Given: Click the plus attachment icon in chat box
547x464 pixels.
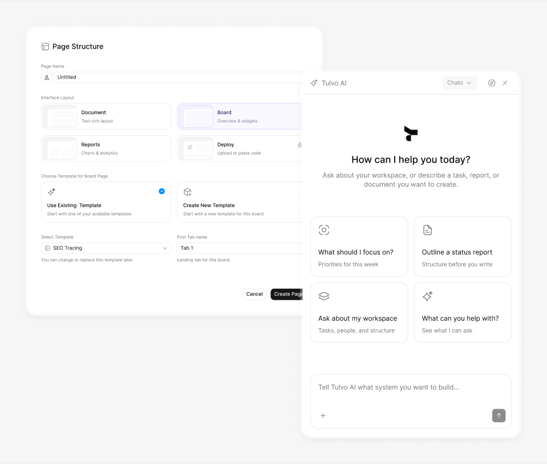Looking at the screenshot, I should click(x=323, y=415).
